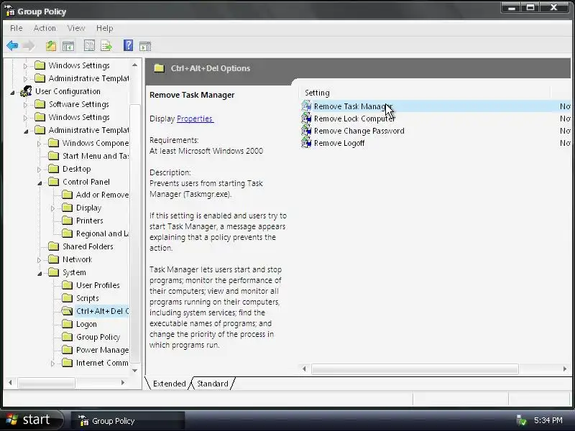Toggle the Show/Hide Console Tree icon

(68, 46)
